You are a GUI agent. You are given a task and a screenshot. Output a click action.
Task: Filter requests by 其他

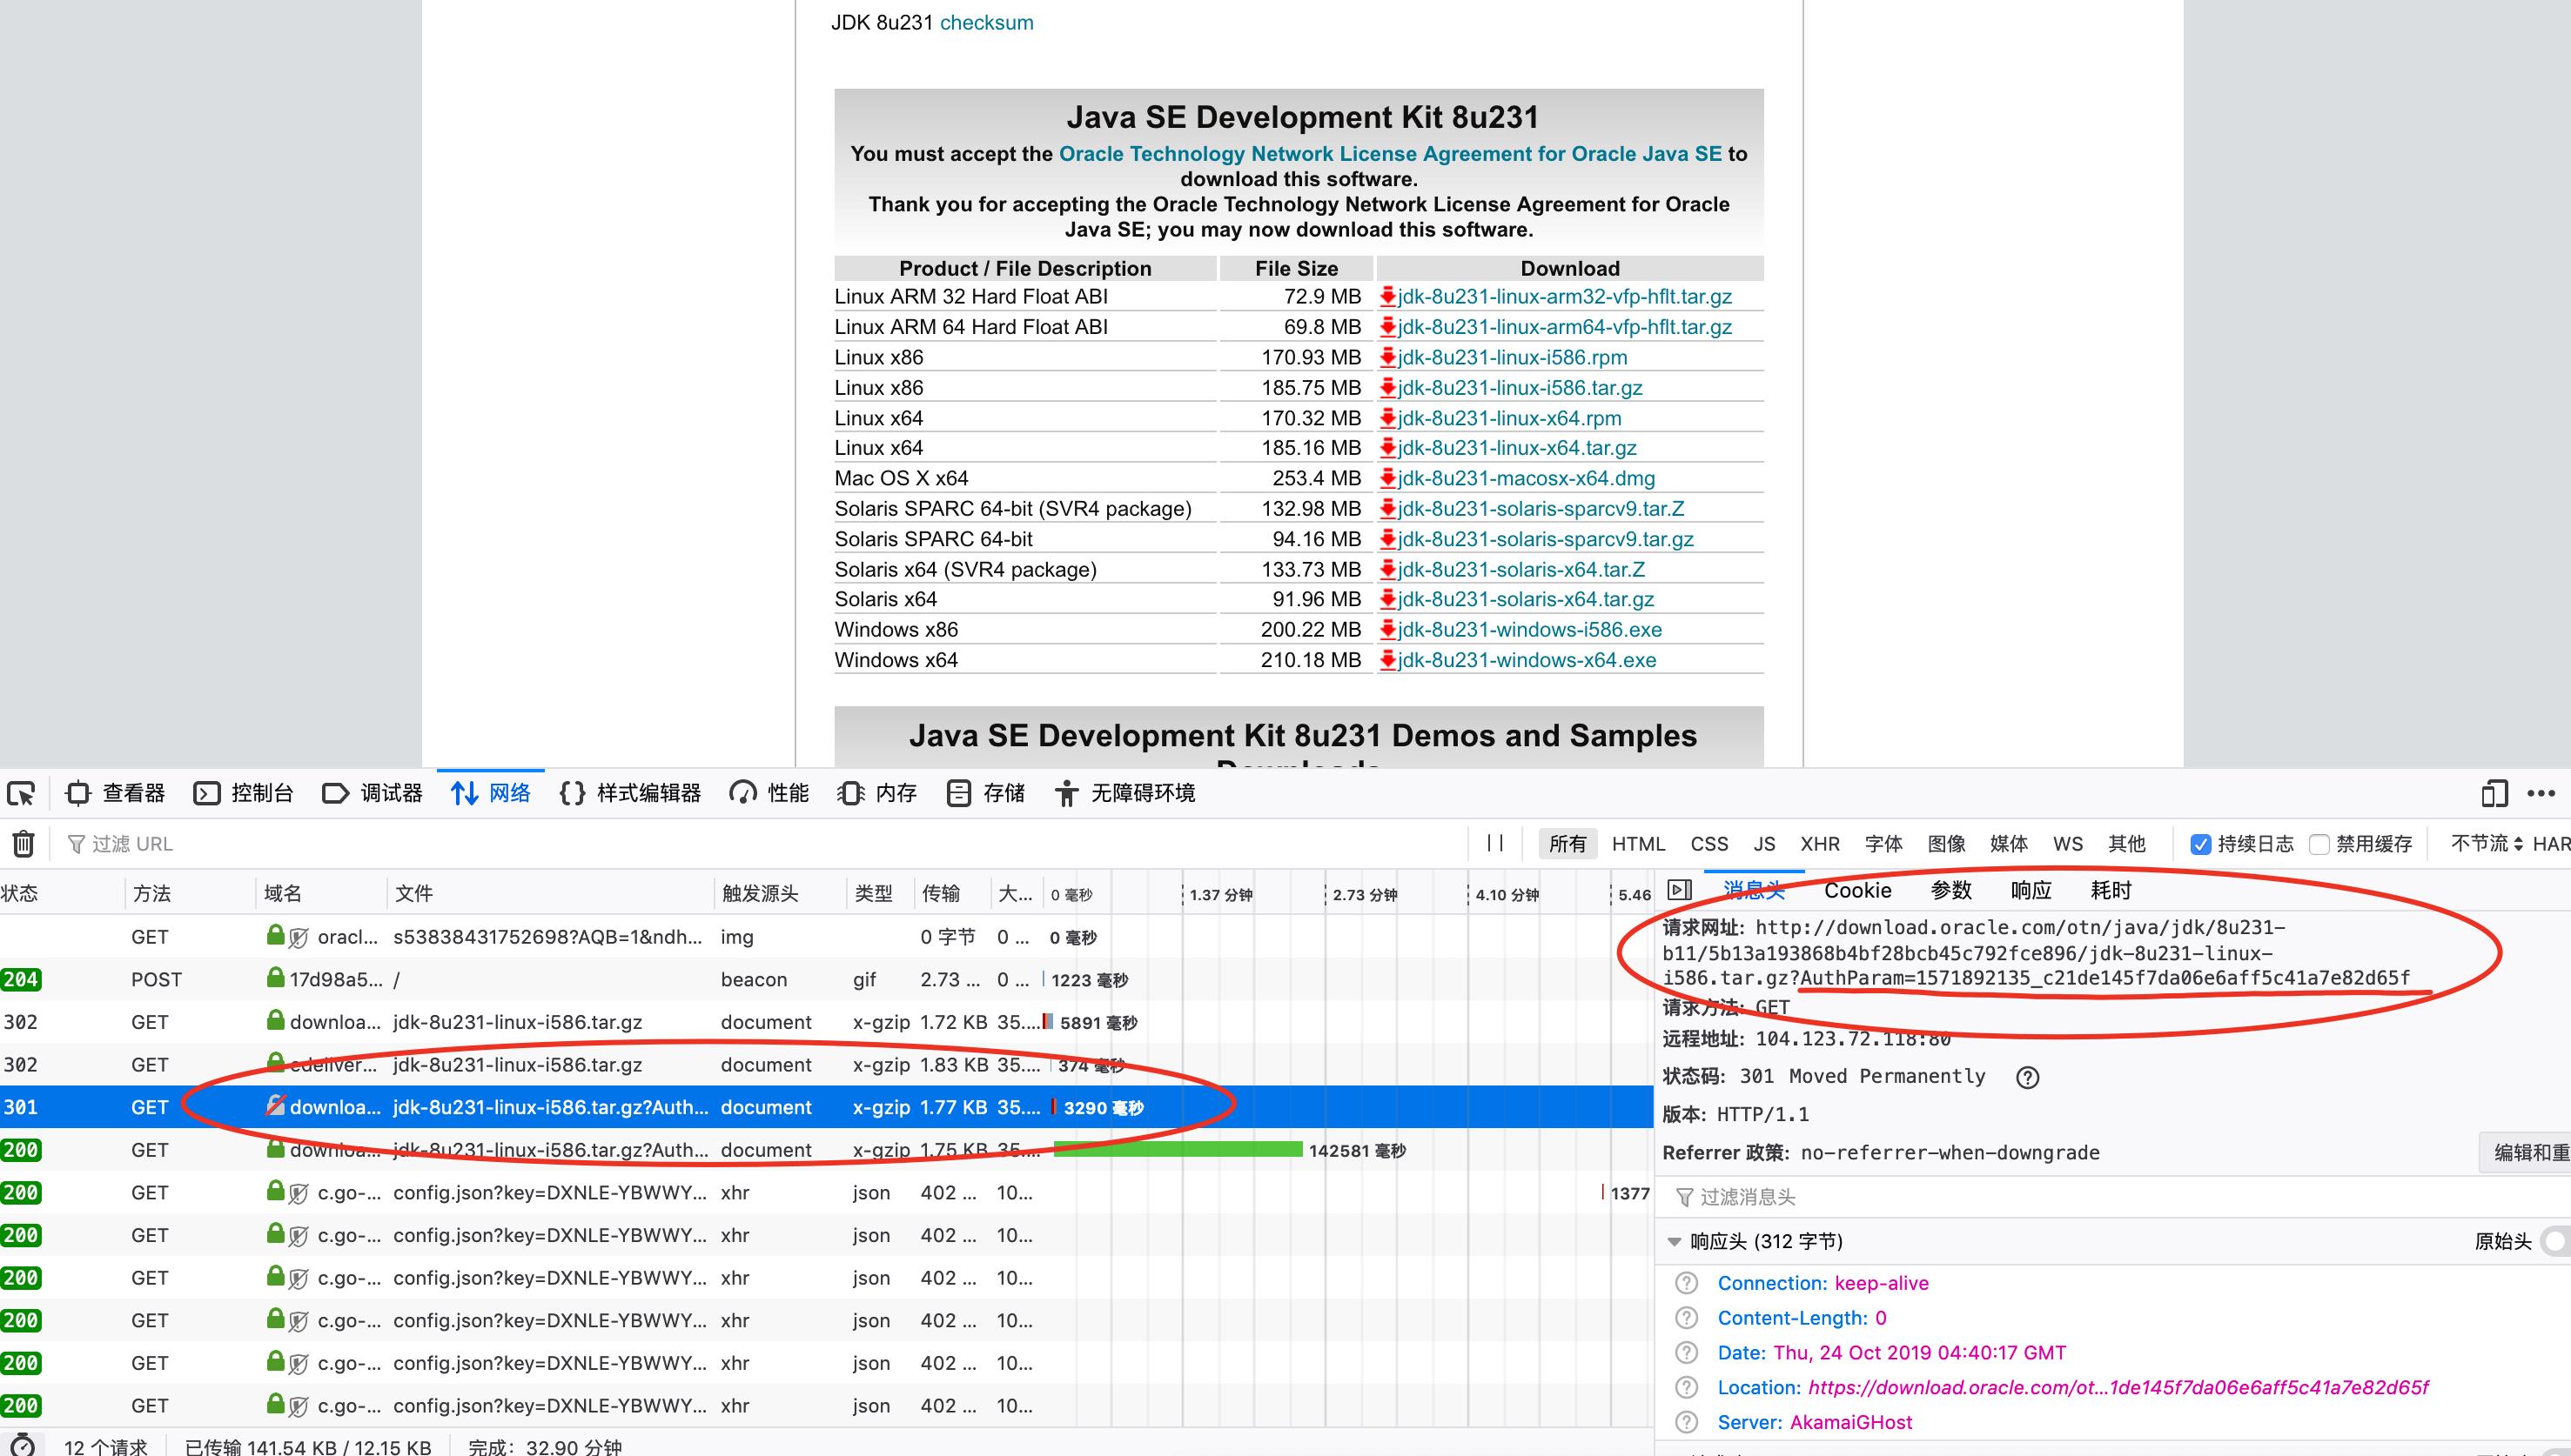pos(2127,844)
